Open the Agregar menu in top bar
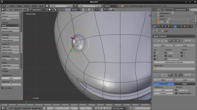Image resolution: width=197 pixels, height=110 pixels. click(x=19, y=6)
